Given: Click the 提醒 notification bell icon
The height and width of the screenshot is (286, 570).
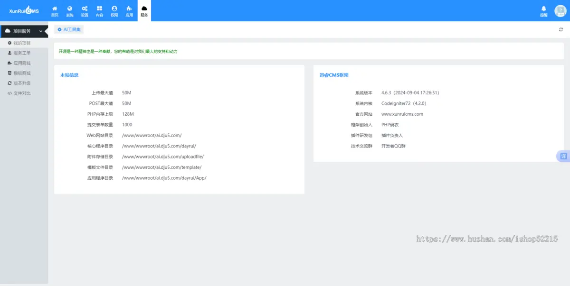Looking at the screenshot, I should [x=543, y=8].
